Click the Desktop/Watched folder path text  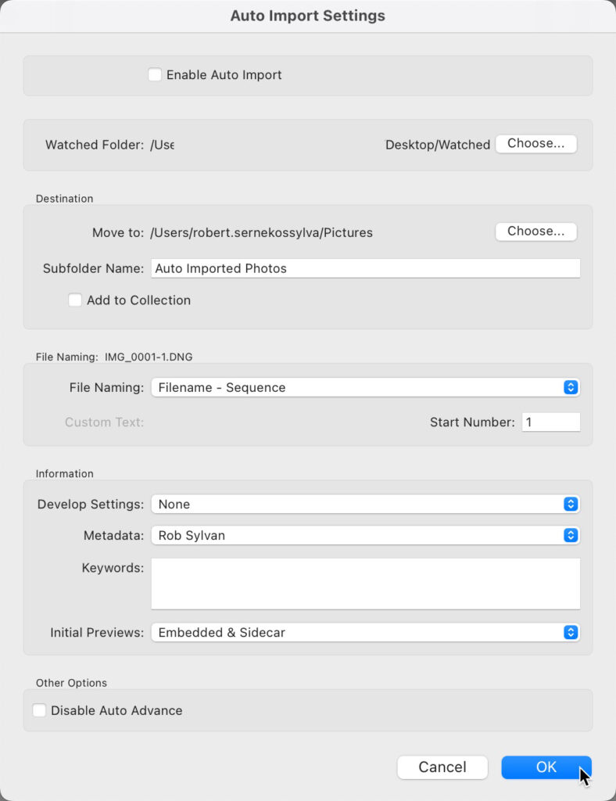point(438,145)
